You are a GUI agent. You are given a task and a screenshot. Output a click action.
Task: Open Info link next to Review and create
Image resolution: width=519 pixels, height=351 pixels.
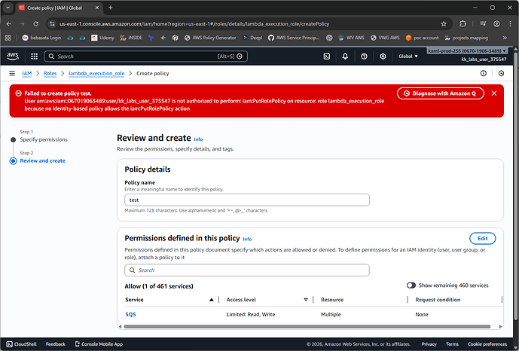198,139
